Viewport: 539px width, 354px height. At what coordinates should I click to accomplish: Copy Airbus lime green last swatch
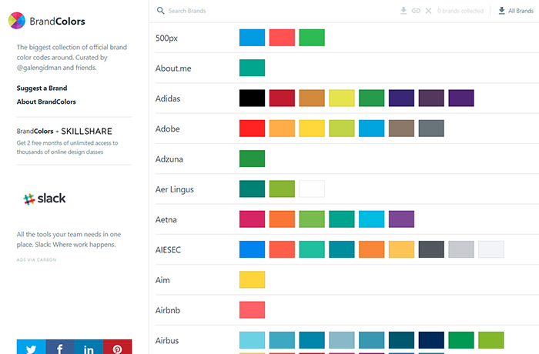[x=491, y=340]
